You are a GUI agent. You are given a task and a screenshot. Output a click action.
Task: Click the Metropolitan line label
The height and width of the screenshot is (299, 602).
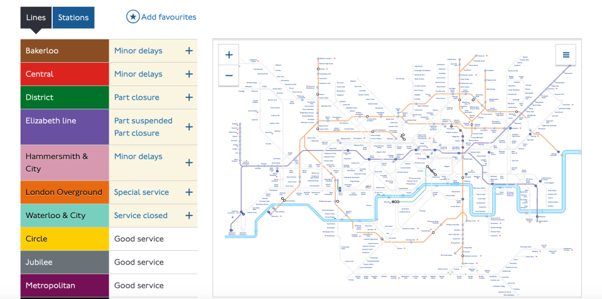point(50,285)
